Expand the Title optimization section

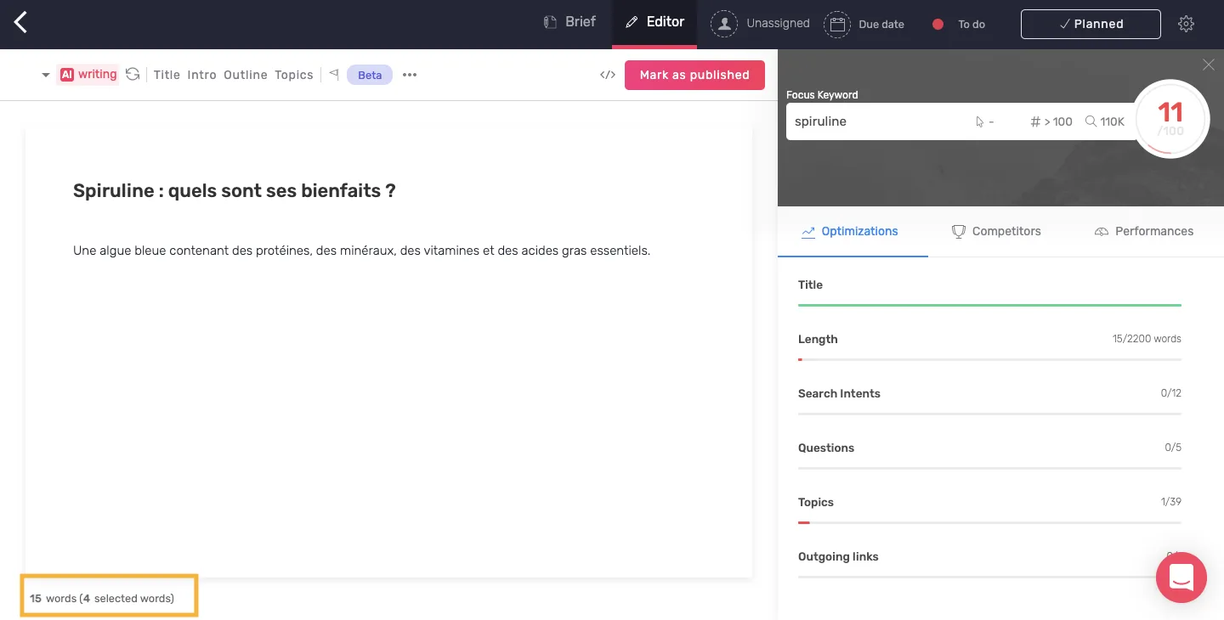point(989,290)
